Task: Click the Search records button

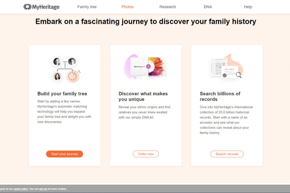Action: pyautogui.click(x=227, y=154)
